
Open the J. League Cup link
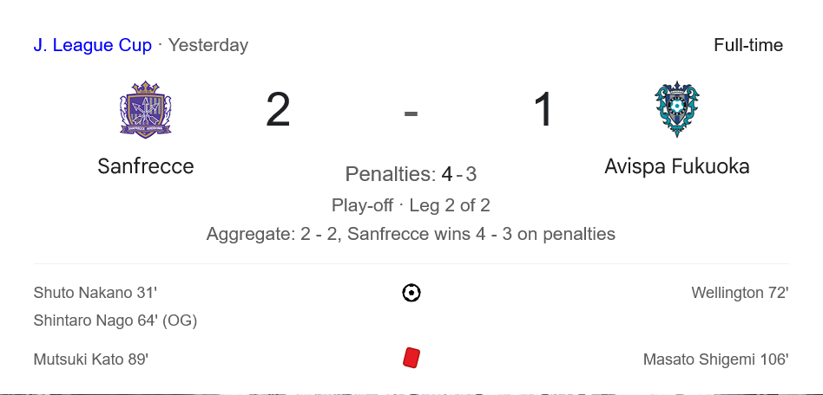click(92, 45)
